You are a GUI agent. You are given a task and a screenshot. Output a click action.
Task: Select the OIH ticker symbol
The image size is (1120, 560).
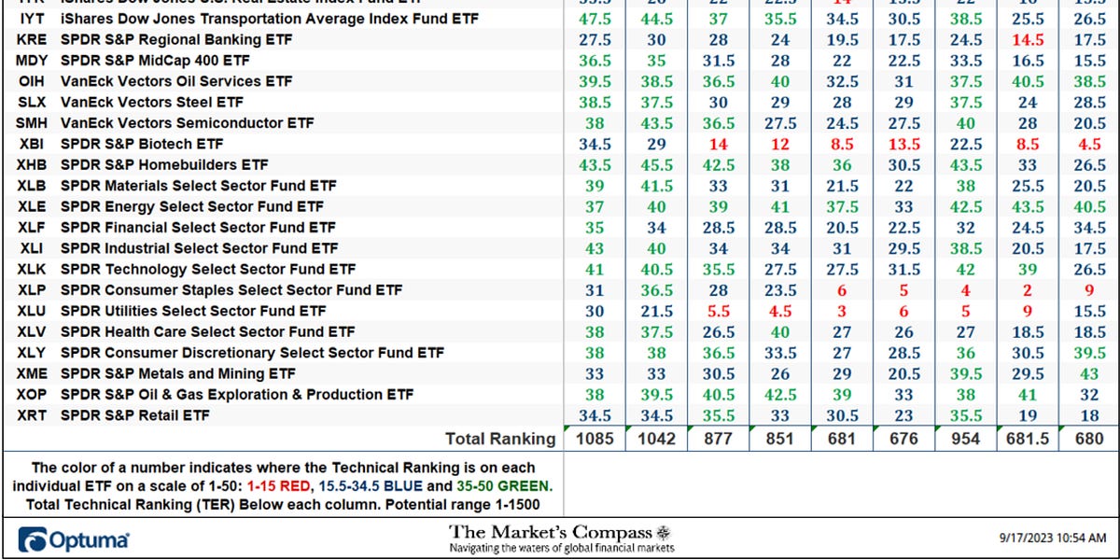point(31,81)
